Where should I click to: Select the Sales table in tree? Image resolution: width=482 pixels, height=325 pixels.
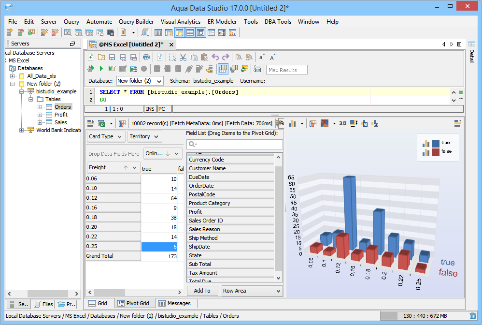tap(60, 122)
